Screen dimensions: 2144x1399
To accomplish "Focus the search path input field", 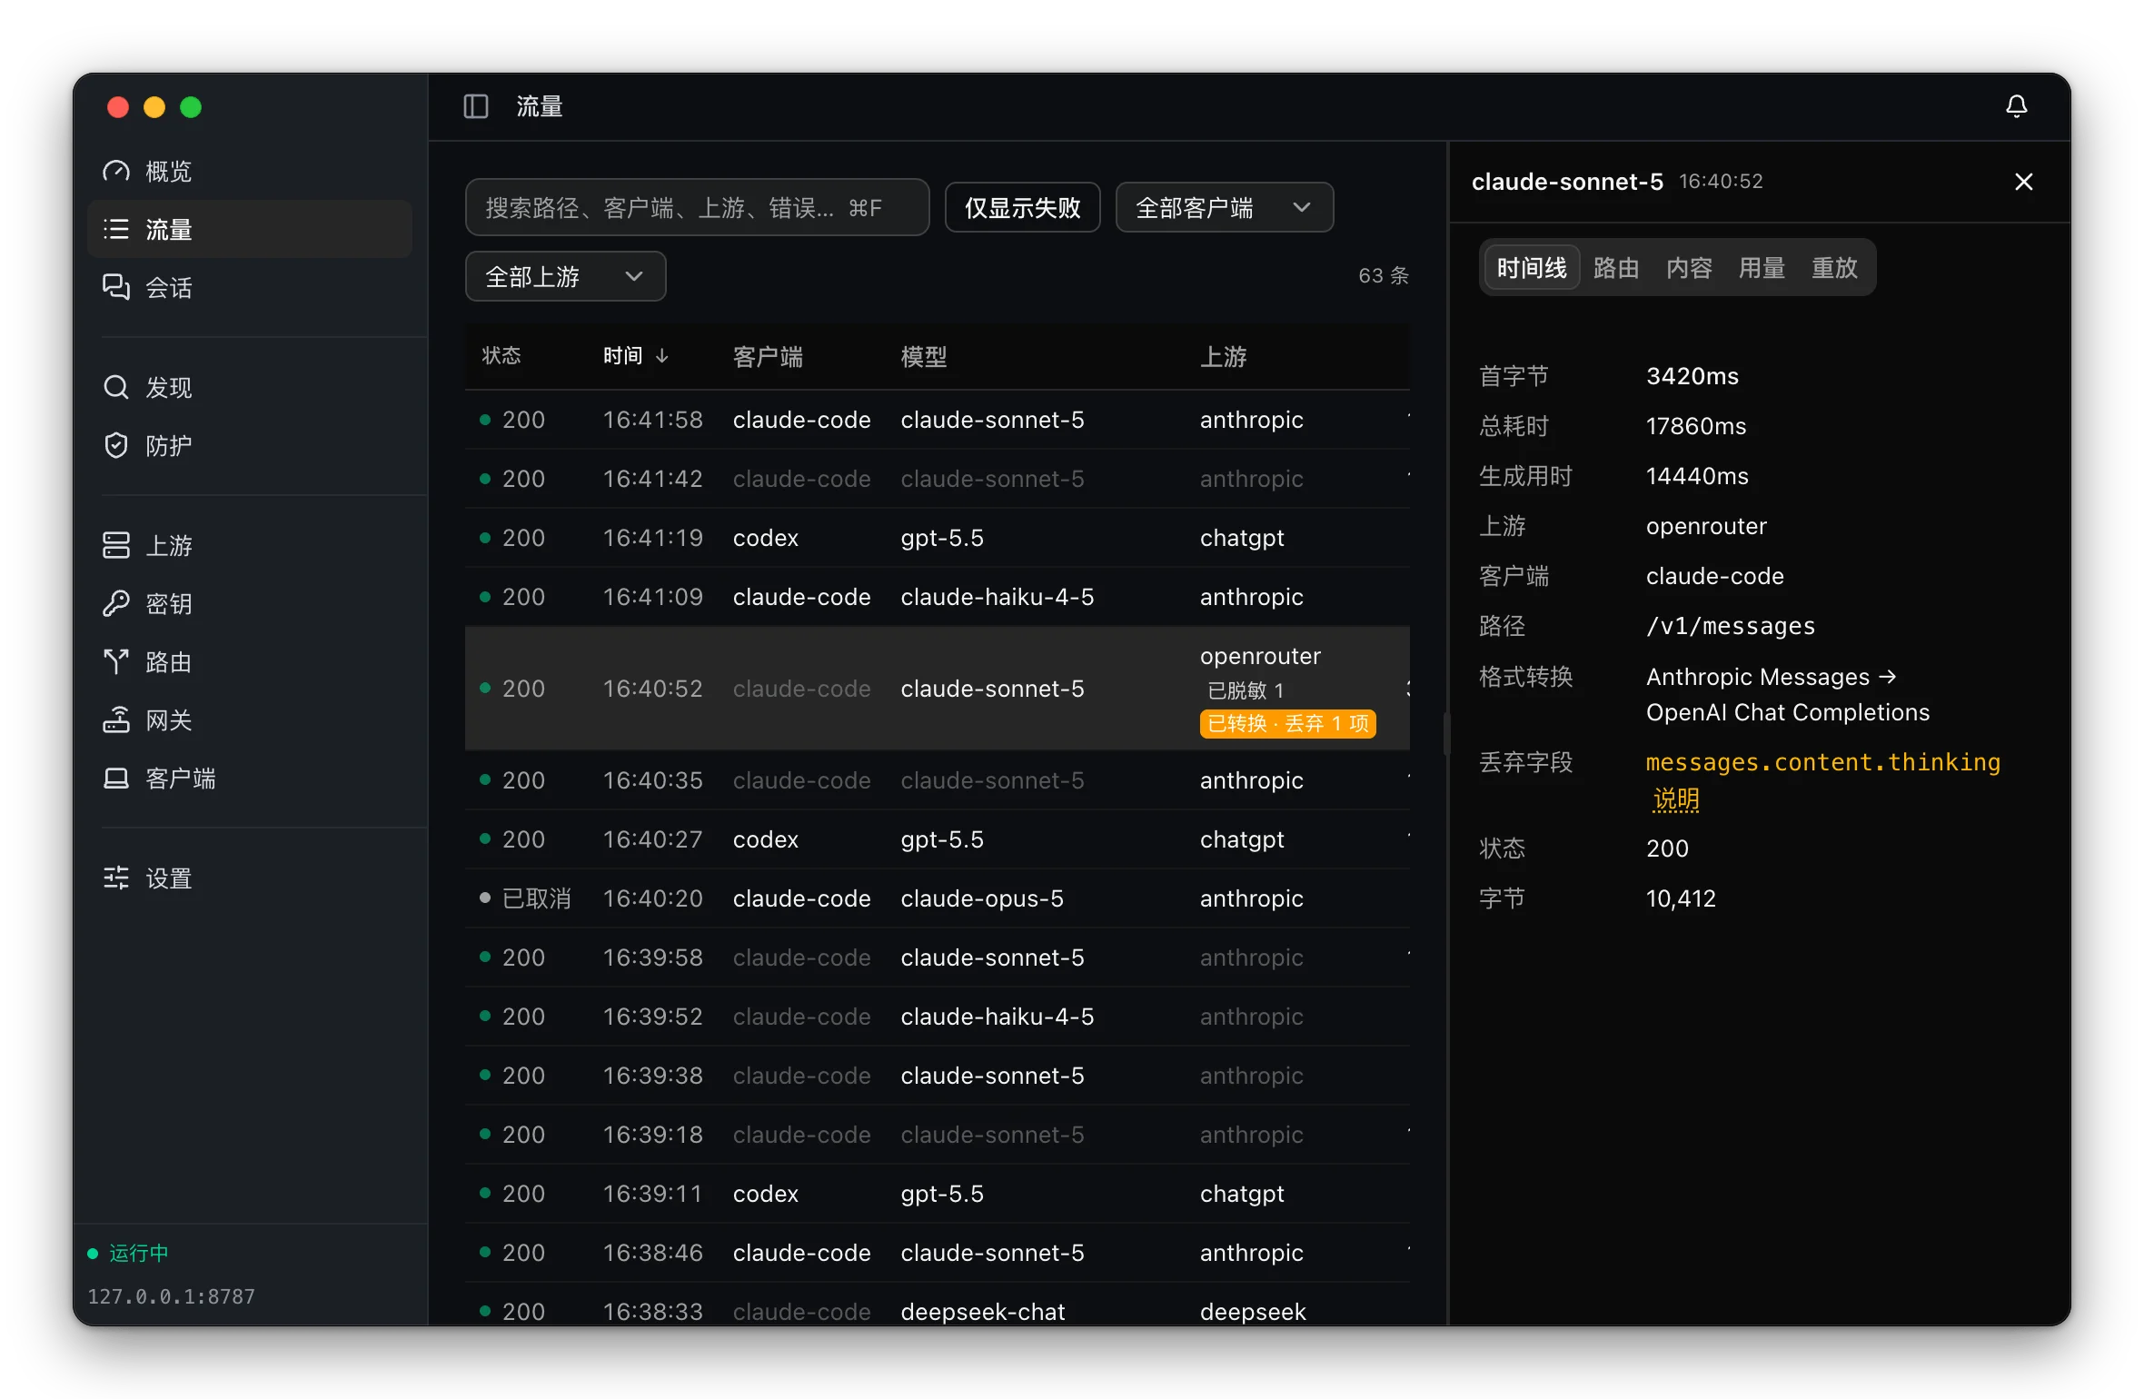I will tap(697, 207).
